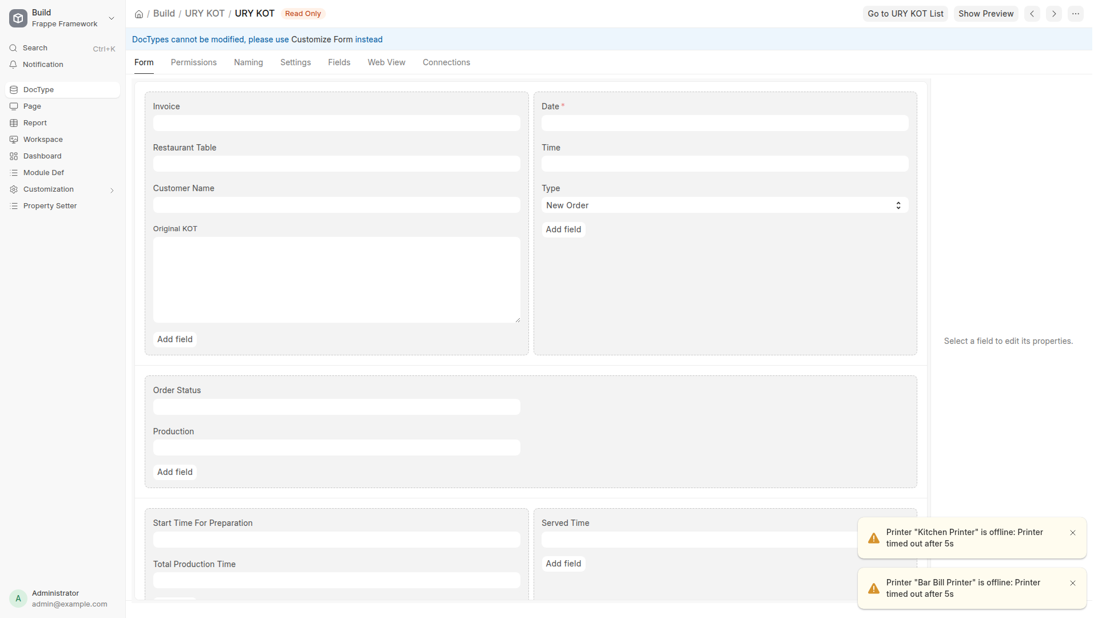Open Property Setter in sidebar
The image size is (1098, 618).
[62, 206]
